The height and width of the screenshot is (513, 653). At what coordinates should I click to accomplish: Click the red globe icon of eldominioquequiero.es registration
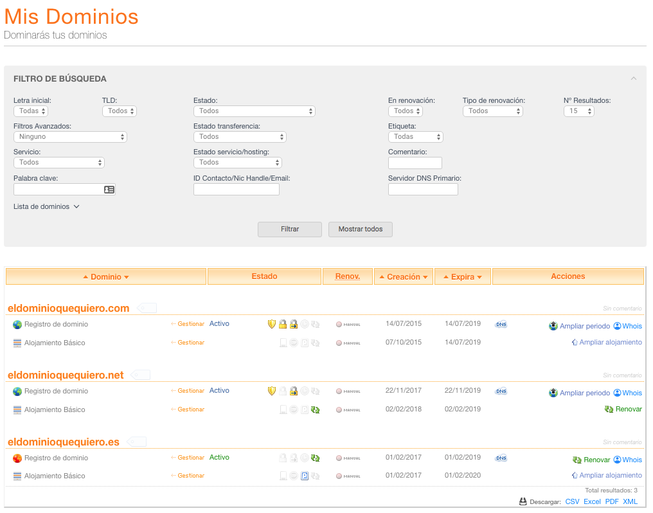click(17, 458)
